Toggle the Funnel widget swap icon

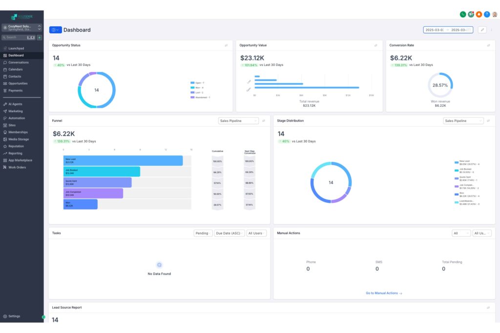pos(264,121)
